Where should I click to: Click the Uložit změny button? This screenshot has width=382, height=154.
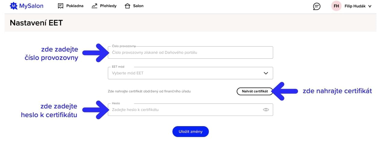tap(190, 132)
